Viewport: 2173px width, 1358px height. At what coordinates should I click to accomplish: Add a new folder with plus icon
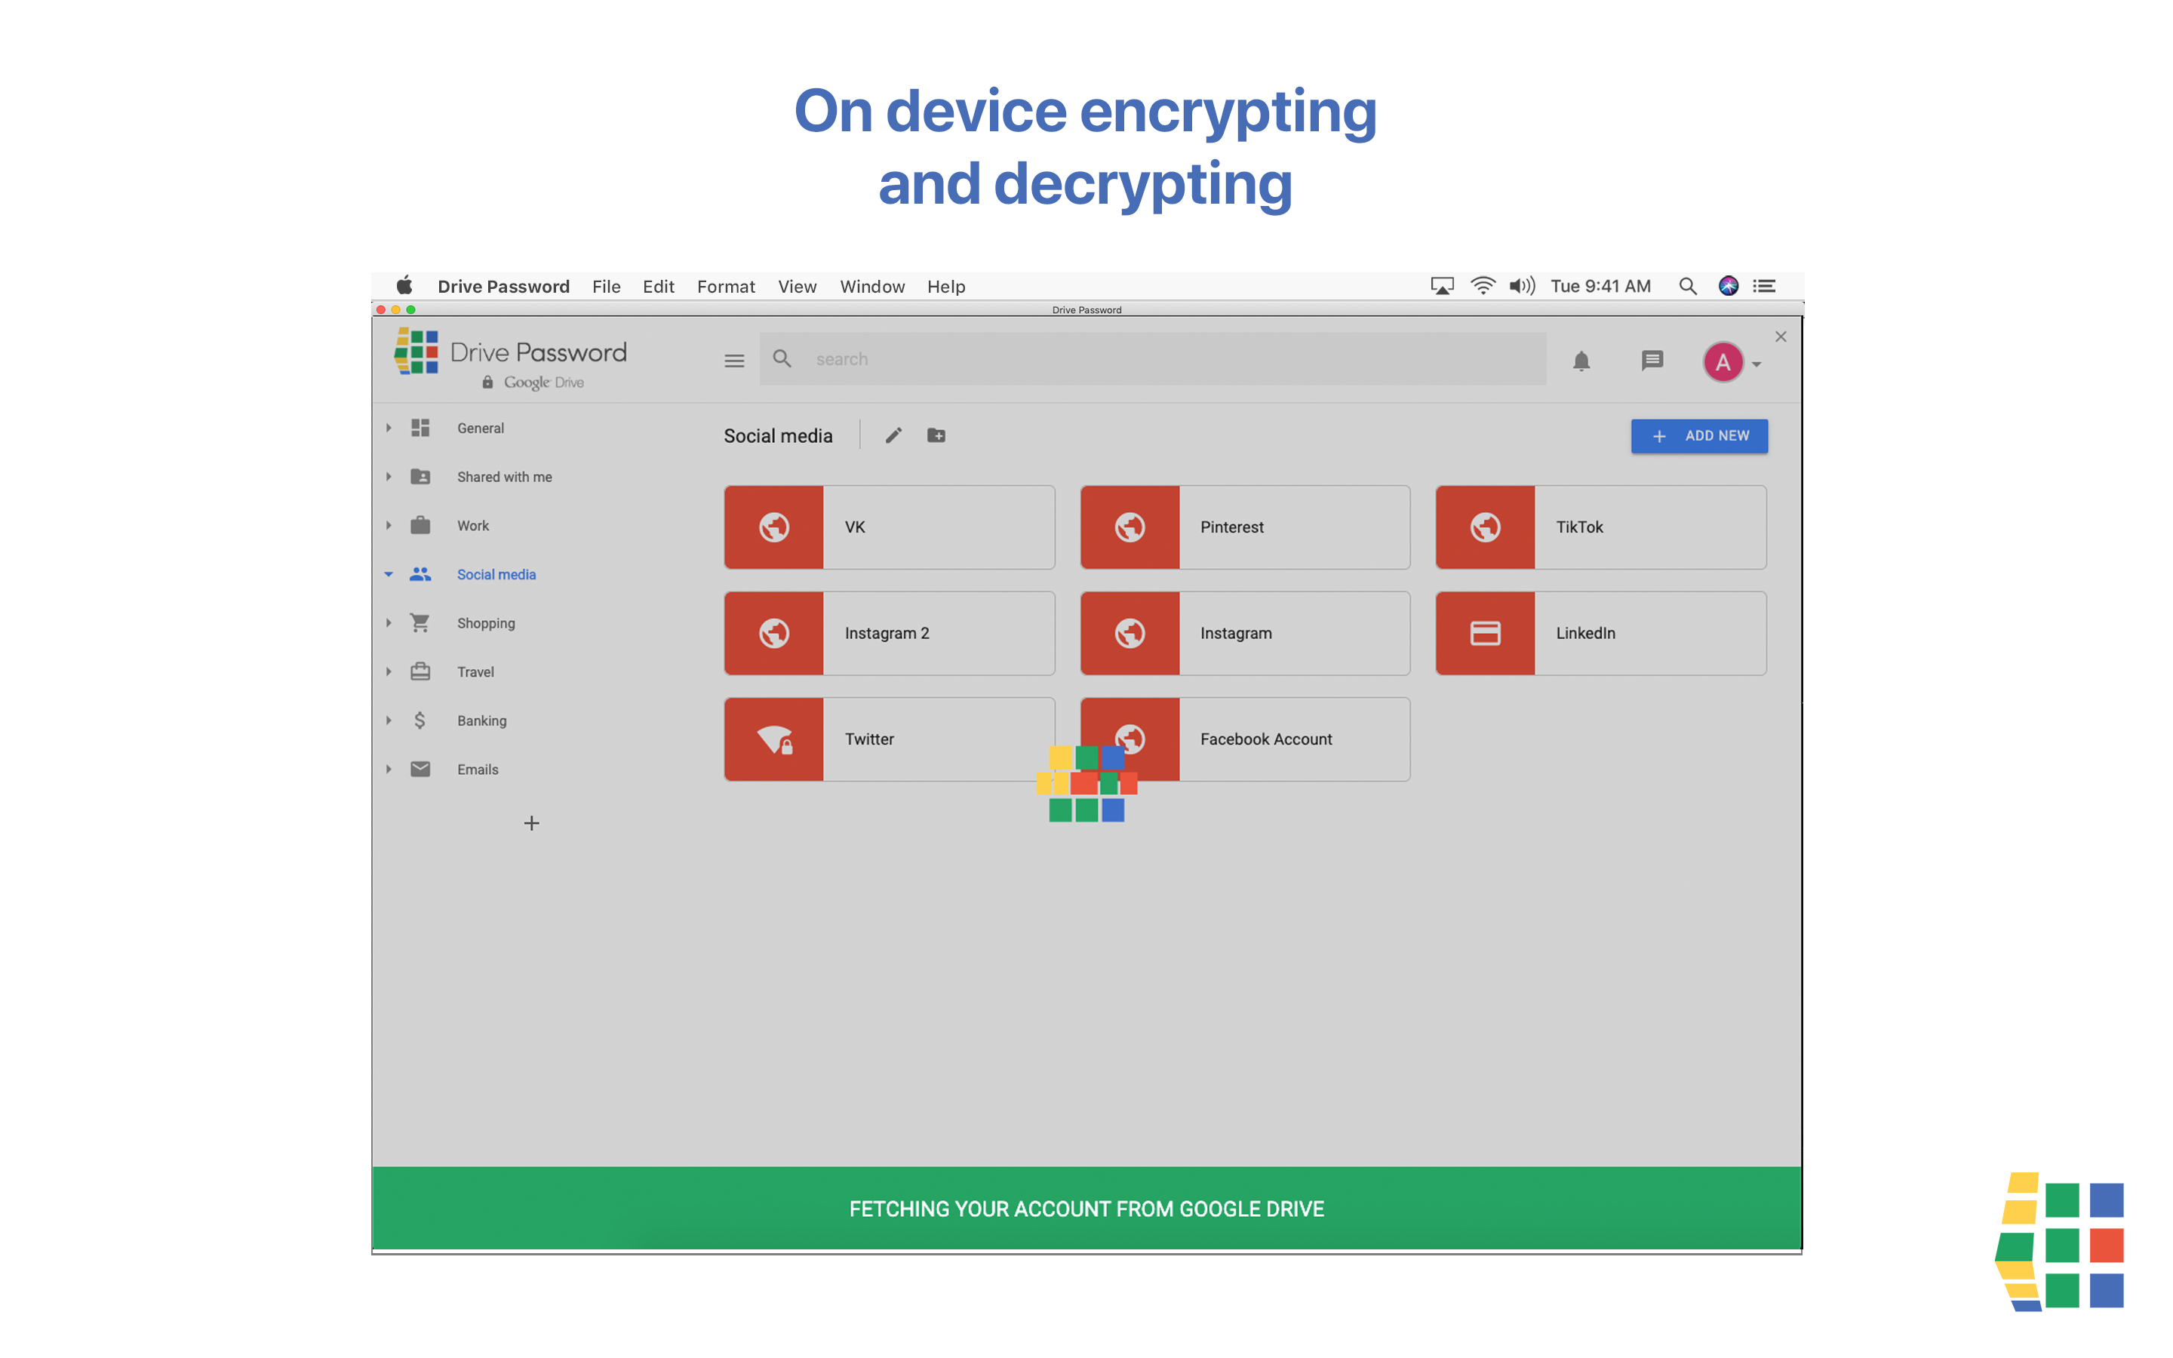[532, 824]
